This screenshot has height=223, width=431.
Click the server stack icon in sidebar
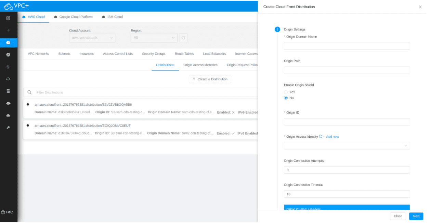8,91
